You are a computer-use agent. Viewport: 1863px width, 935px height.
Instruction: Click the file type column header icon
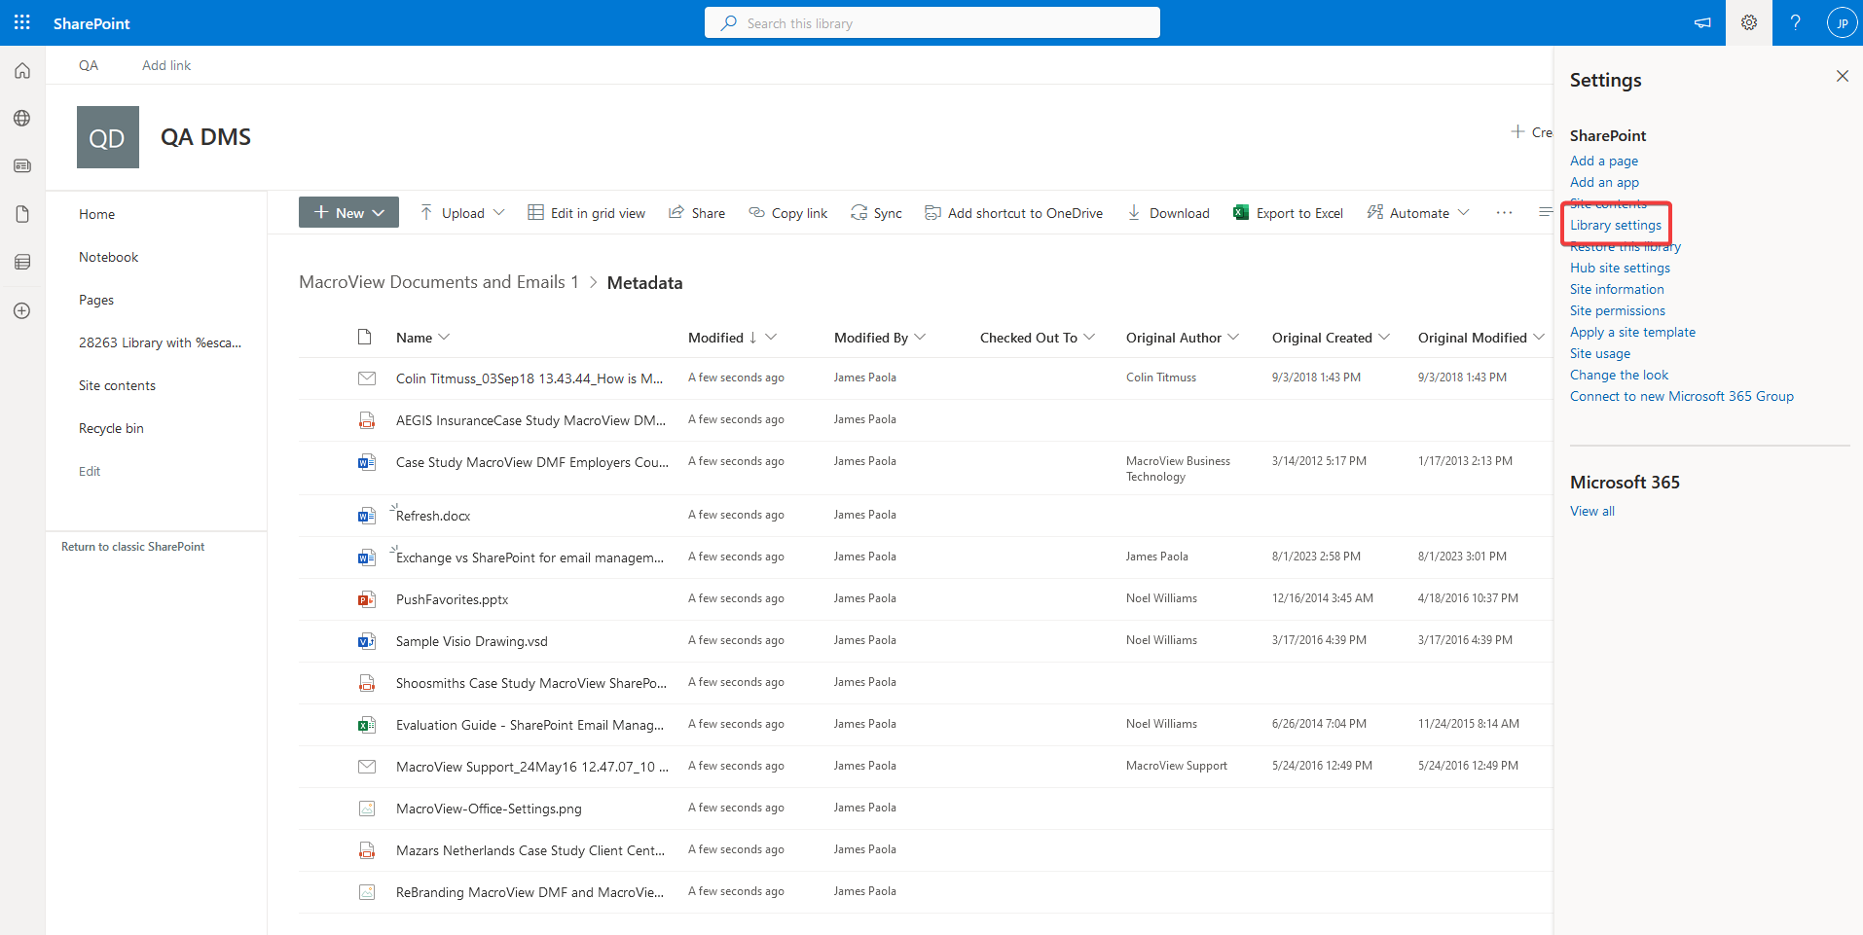[x=364, y=337]
